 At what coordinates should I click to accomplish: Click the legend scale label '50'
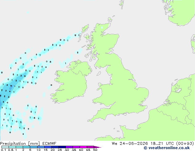95,150
